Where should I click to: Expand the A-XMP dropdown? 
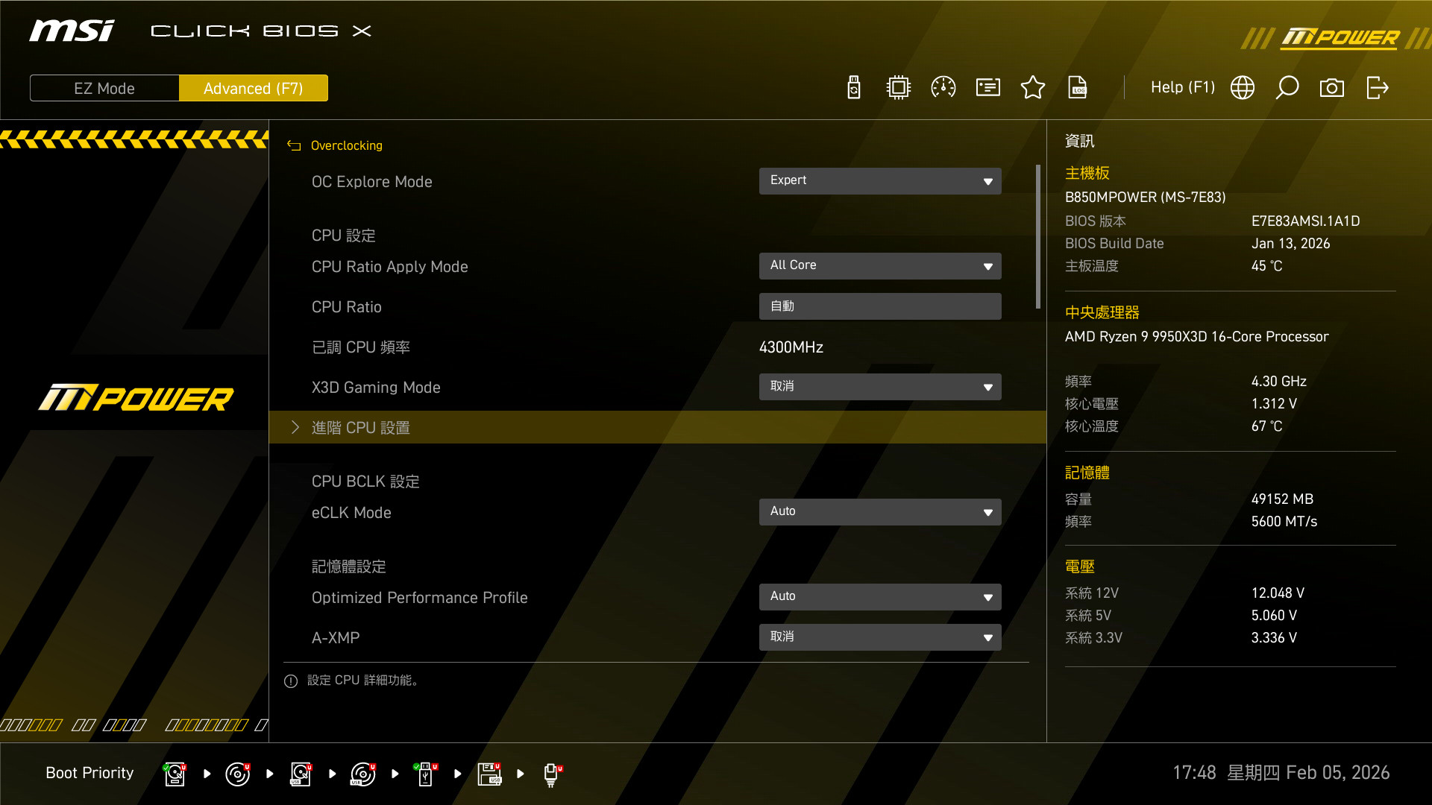880,637
